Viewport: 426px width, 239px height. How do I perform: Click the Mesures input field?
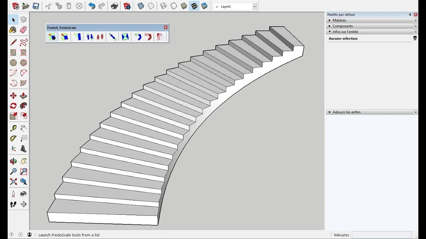click(x=382, y=235)
